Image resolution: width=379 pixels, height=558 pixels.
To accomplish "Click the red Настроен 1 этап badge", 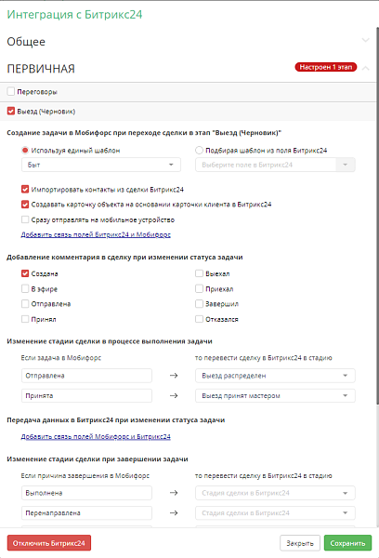I will [x=326, y=67].
